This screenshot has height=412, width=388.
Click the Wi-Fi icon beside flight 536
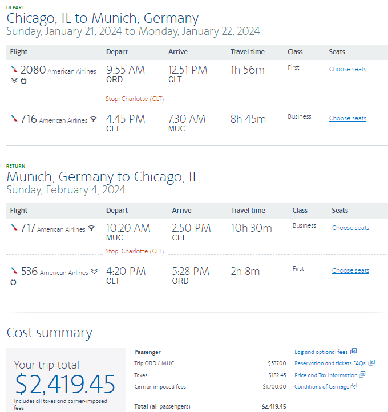click(94, 272)
